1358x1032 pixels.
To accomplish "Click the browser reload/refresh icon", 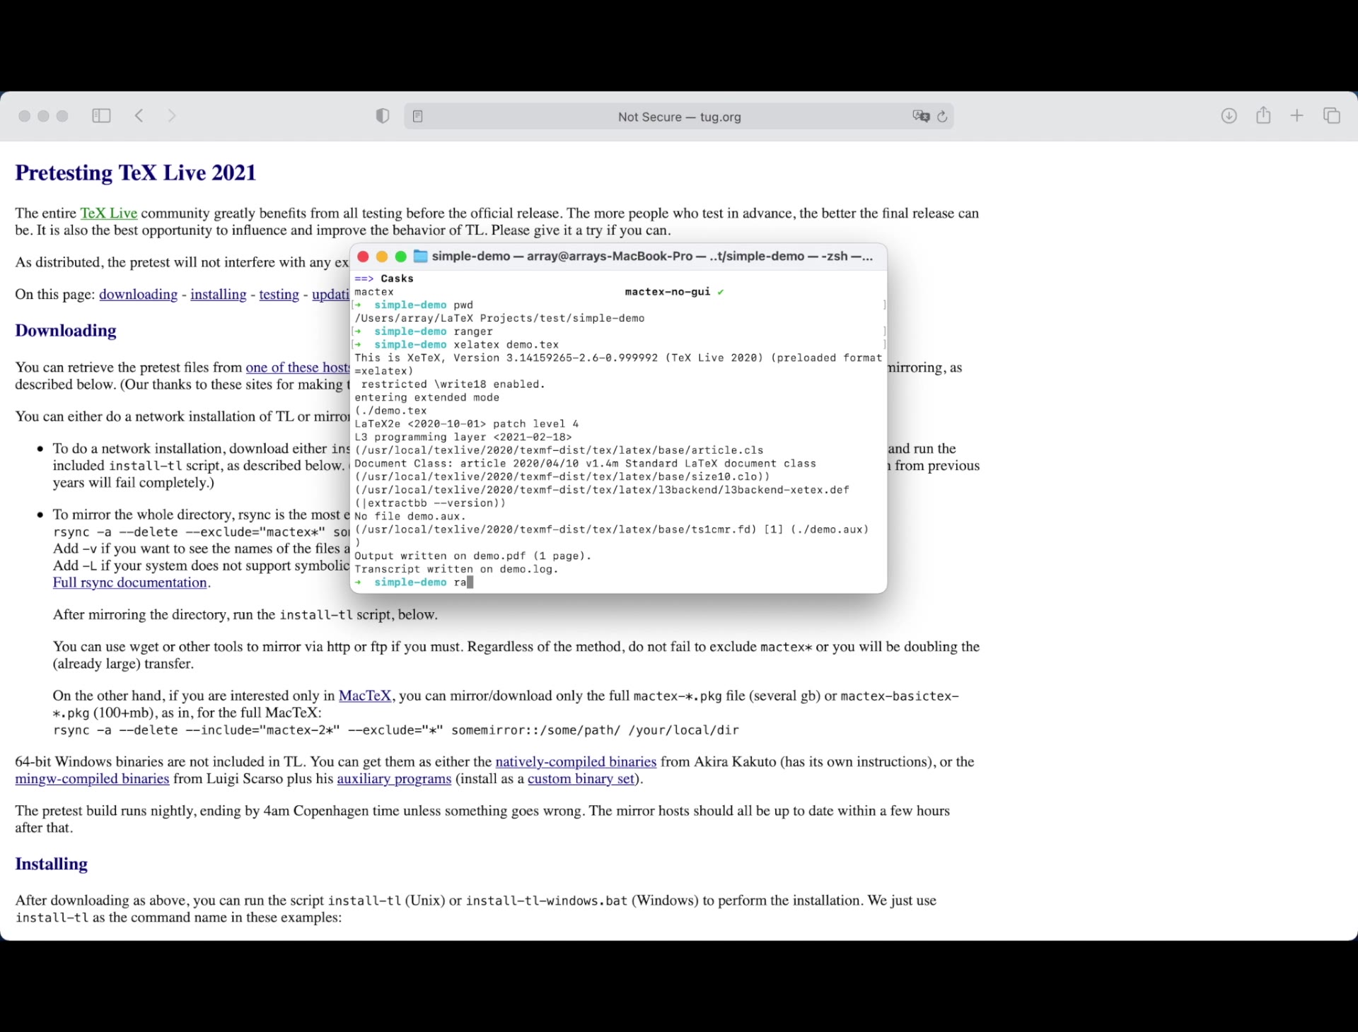I will pos(943,116).
